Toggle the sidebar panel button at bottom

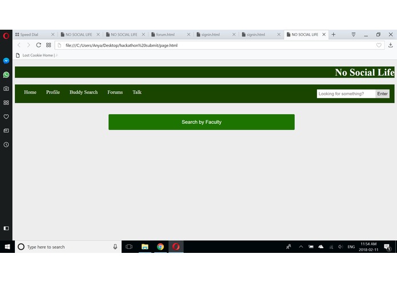tap(6, 228)
